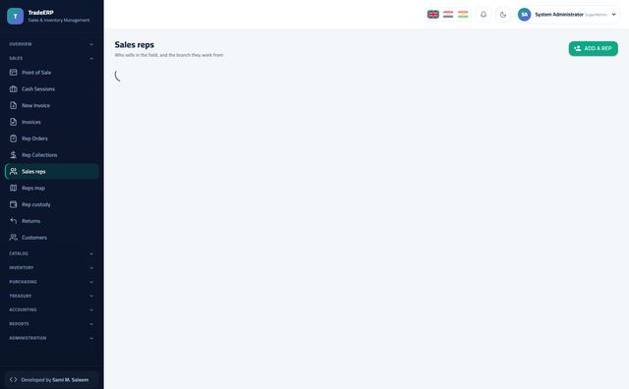Expand the Purchasing sidebar section
The height and width of the screenshot is (389, 629).
pos(51,282)
